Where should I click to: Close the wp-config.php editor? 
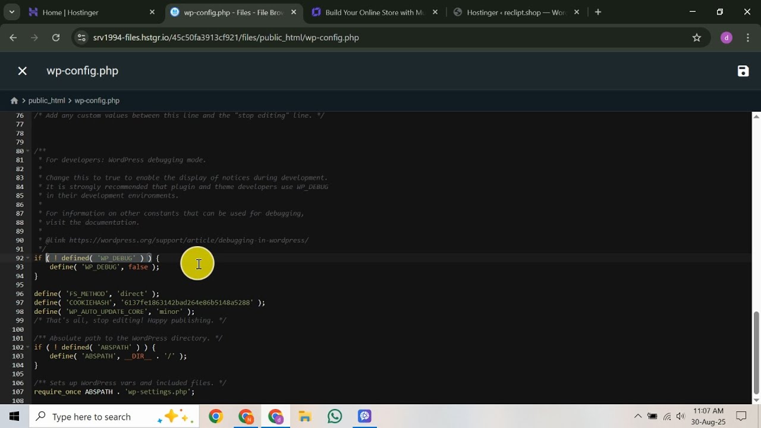[22, 71]
